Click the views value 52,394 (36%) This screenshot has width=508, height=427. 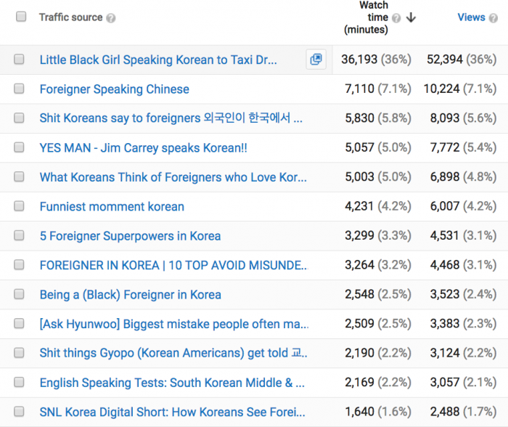(x=462, y=60)
